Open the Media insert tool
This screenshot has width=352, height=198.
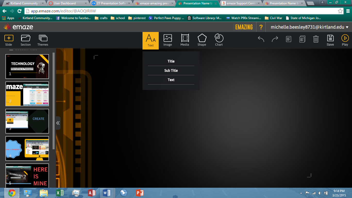point(185,40)
